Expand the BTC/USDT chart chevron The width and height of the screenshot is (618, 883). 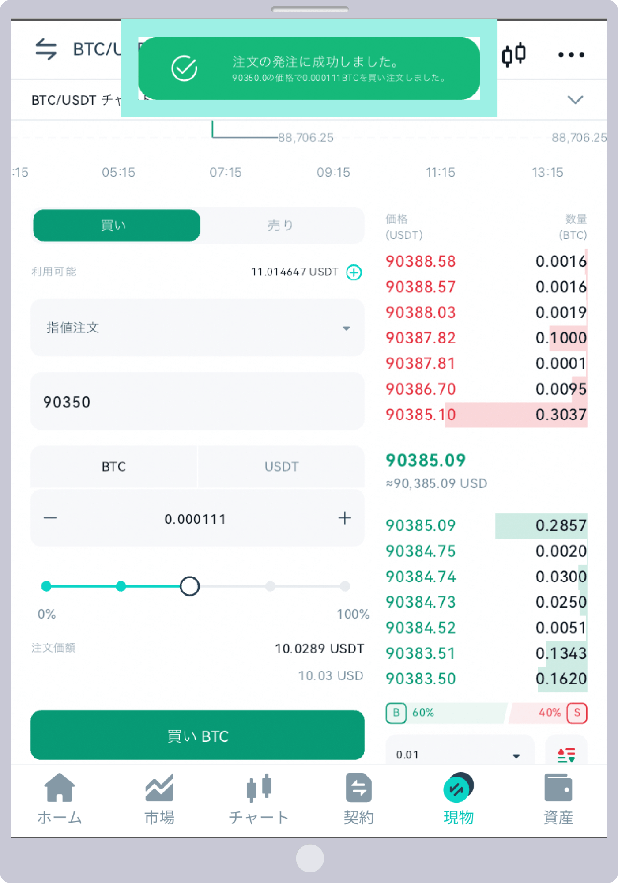coord(575,100)
